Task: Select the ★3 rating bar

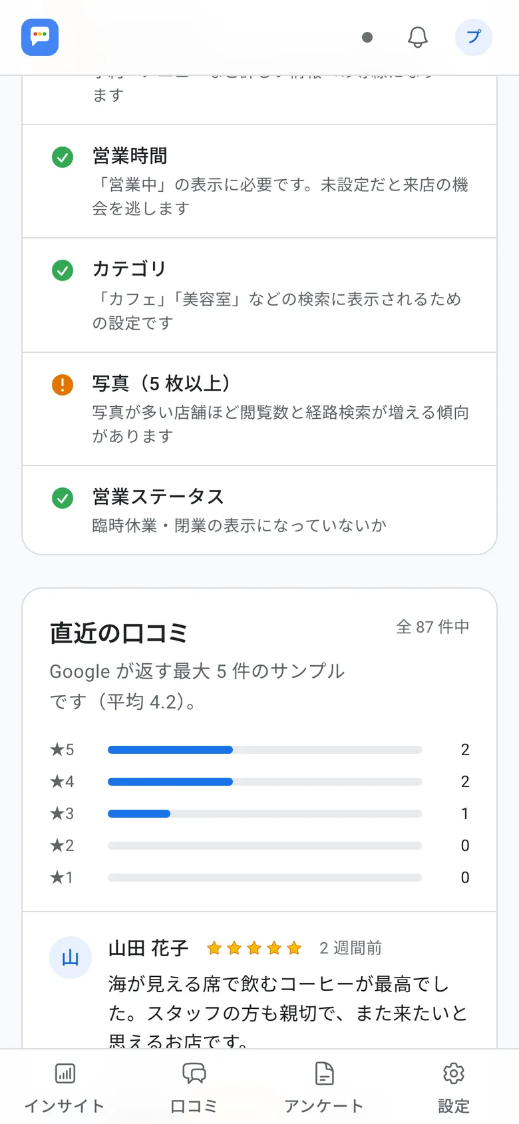Action: 265,814
